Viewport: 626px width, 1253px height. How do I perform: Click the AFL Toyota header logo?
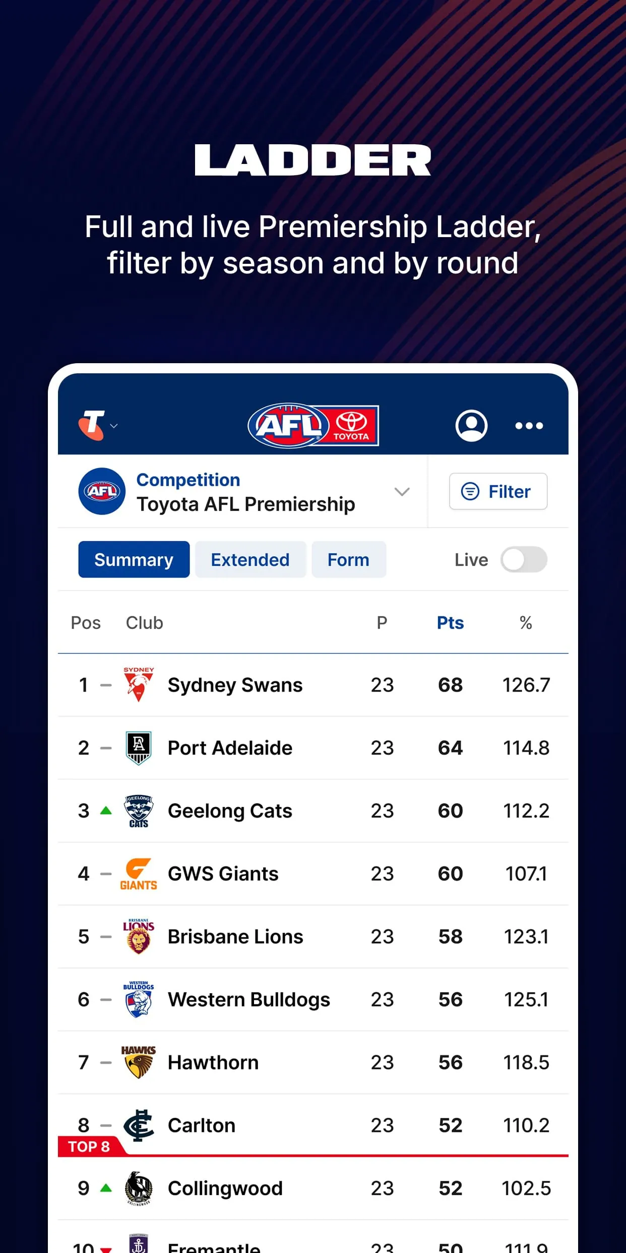[x=312, y=424]
